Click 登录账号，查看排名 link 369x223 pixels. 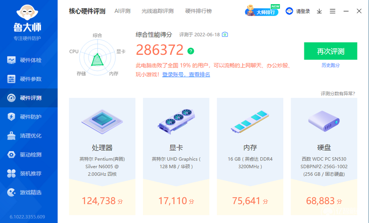tap(186, 74)
